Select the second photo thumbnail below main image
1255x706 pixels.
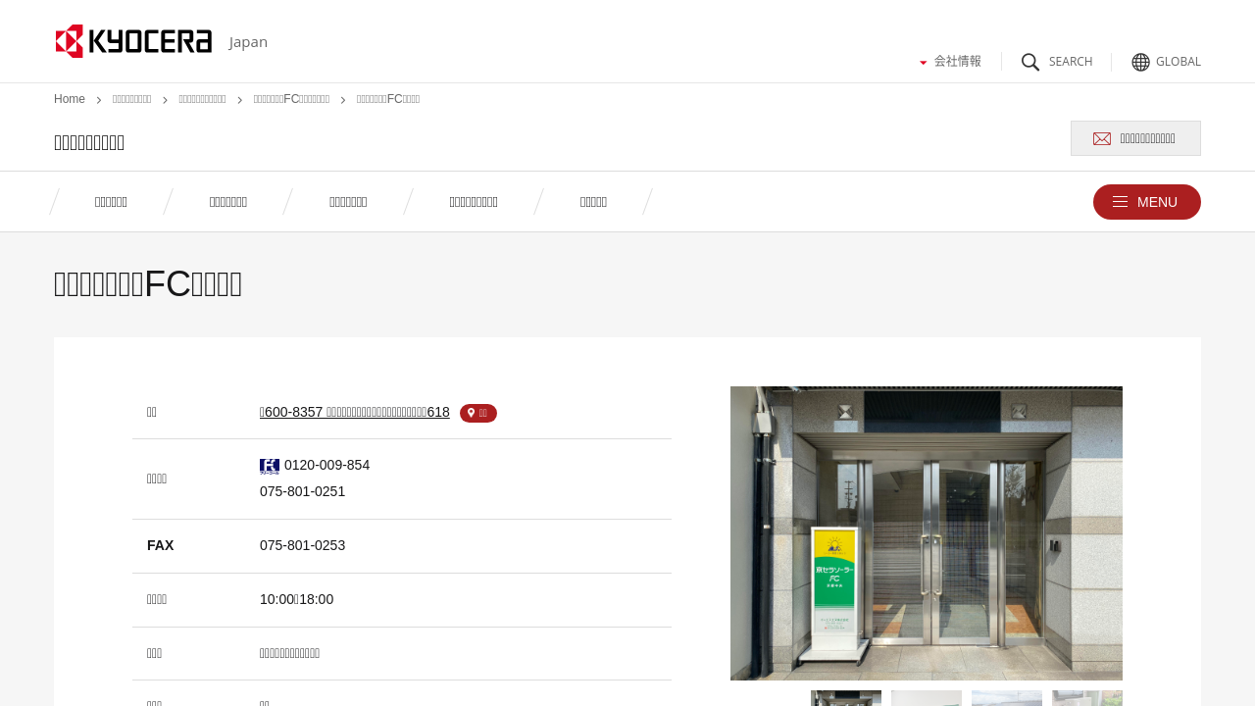click(927, 697)
